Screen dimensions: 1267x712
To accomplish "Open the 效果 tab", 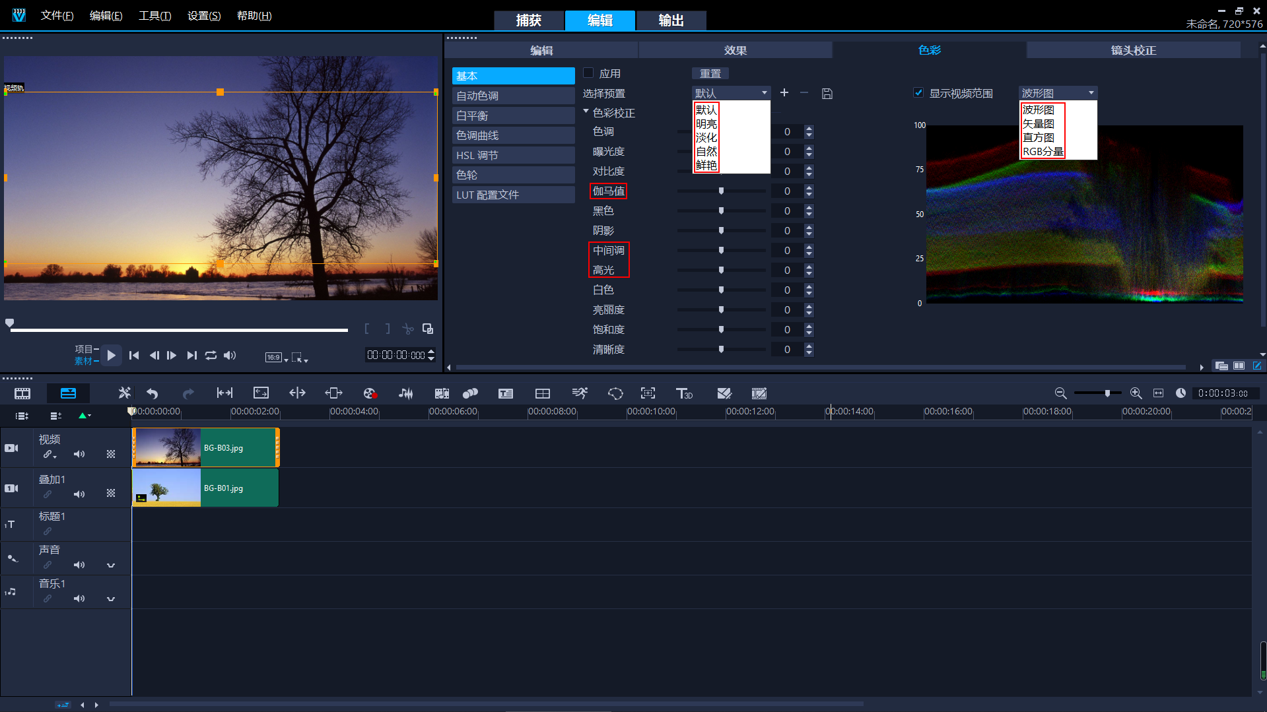I will [735, 50].
